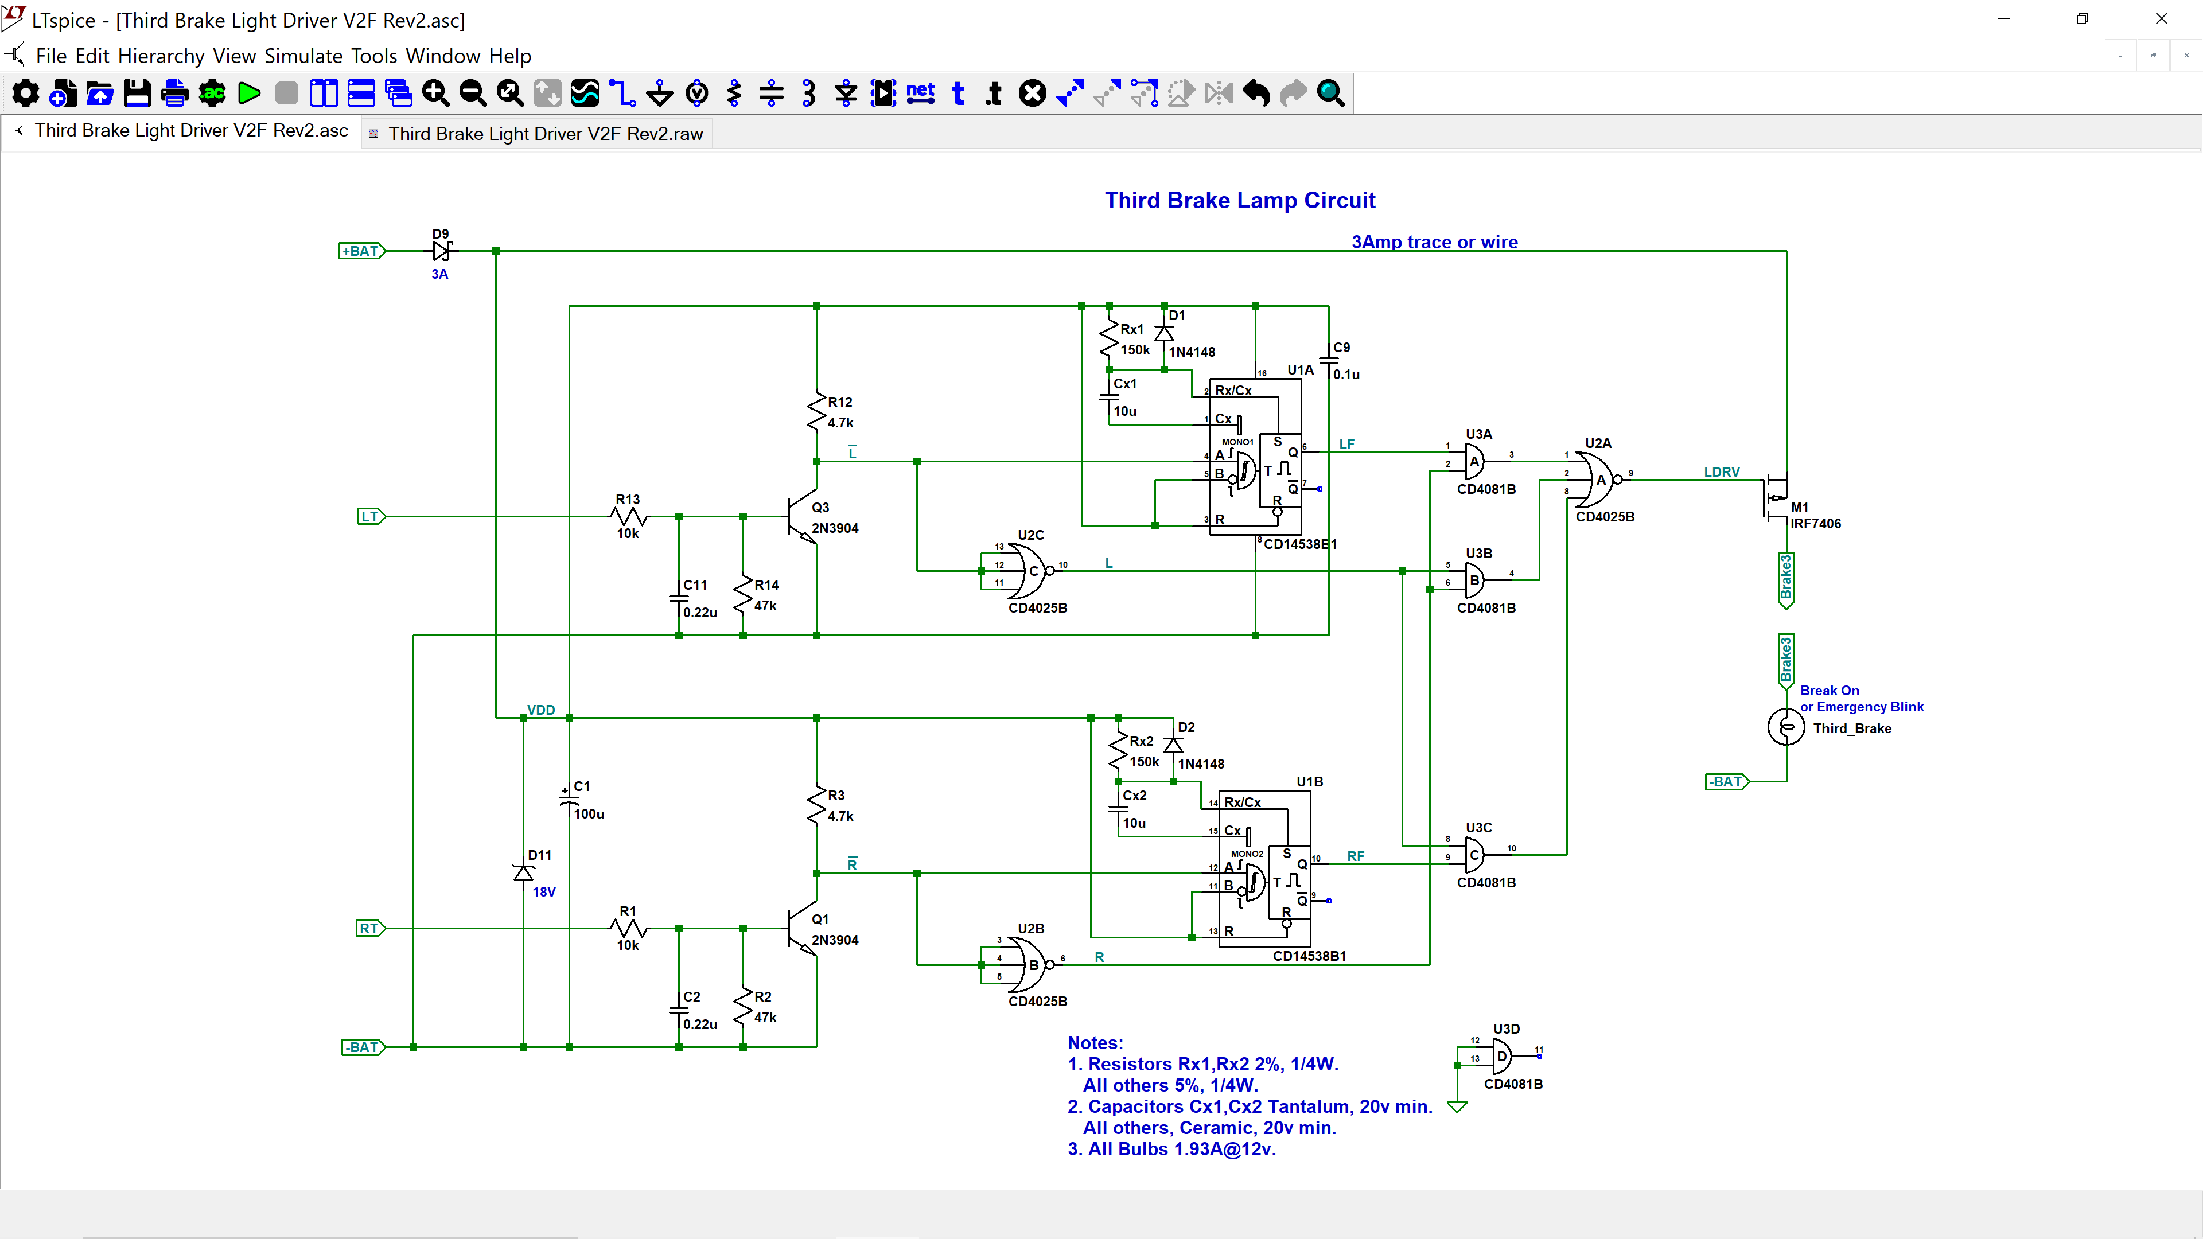The width and height of the screenshot is (2203, 1239).
Task: Open the .ac simulation configure icon
Action: pos(212,93)
